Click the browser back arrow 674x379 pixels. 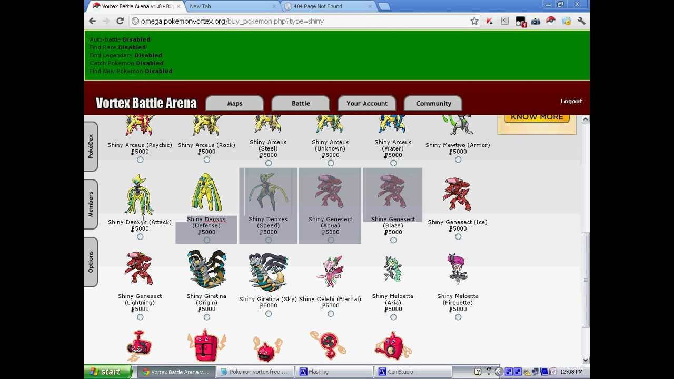(93, 21)
